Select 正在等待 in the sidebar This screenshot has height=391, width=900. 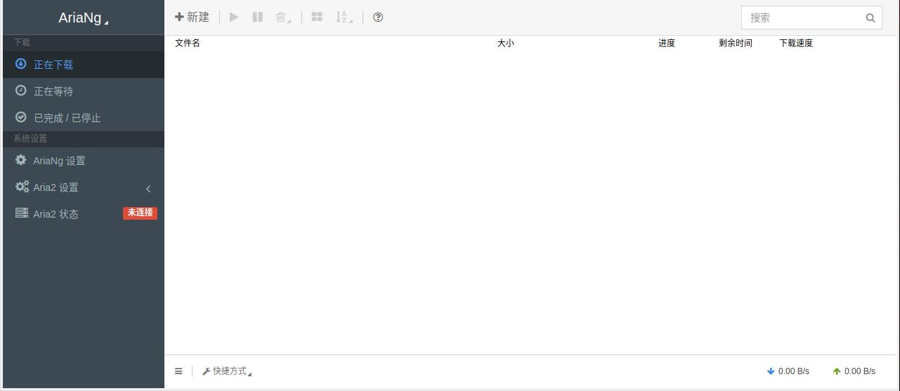point(83,91)
